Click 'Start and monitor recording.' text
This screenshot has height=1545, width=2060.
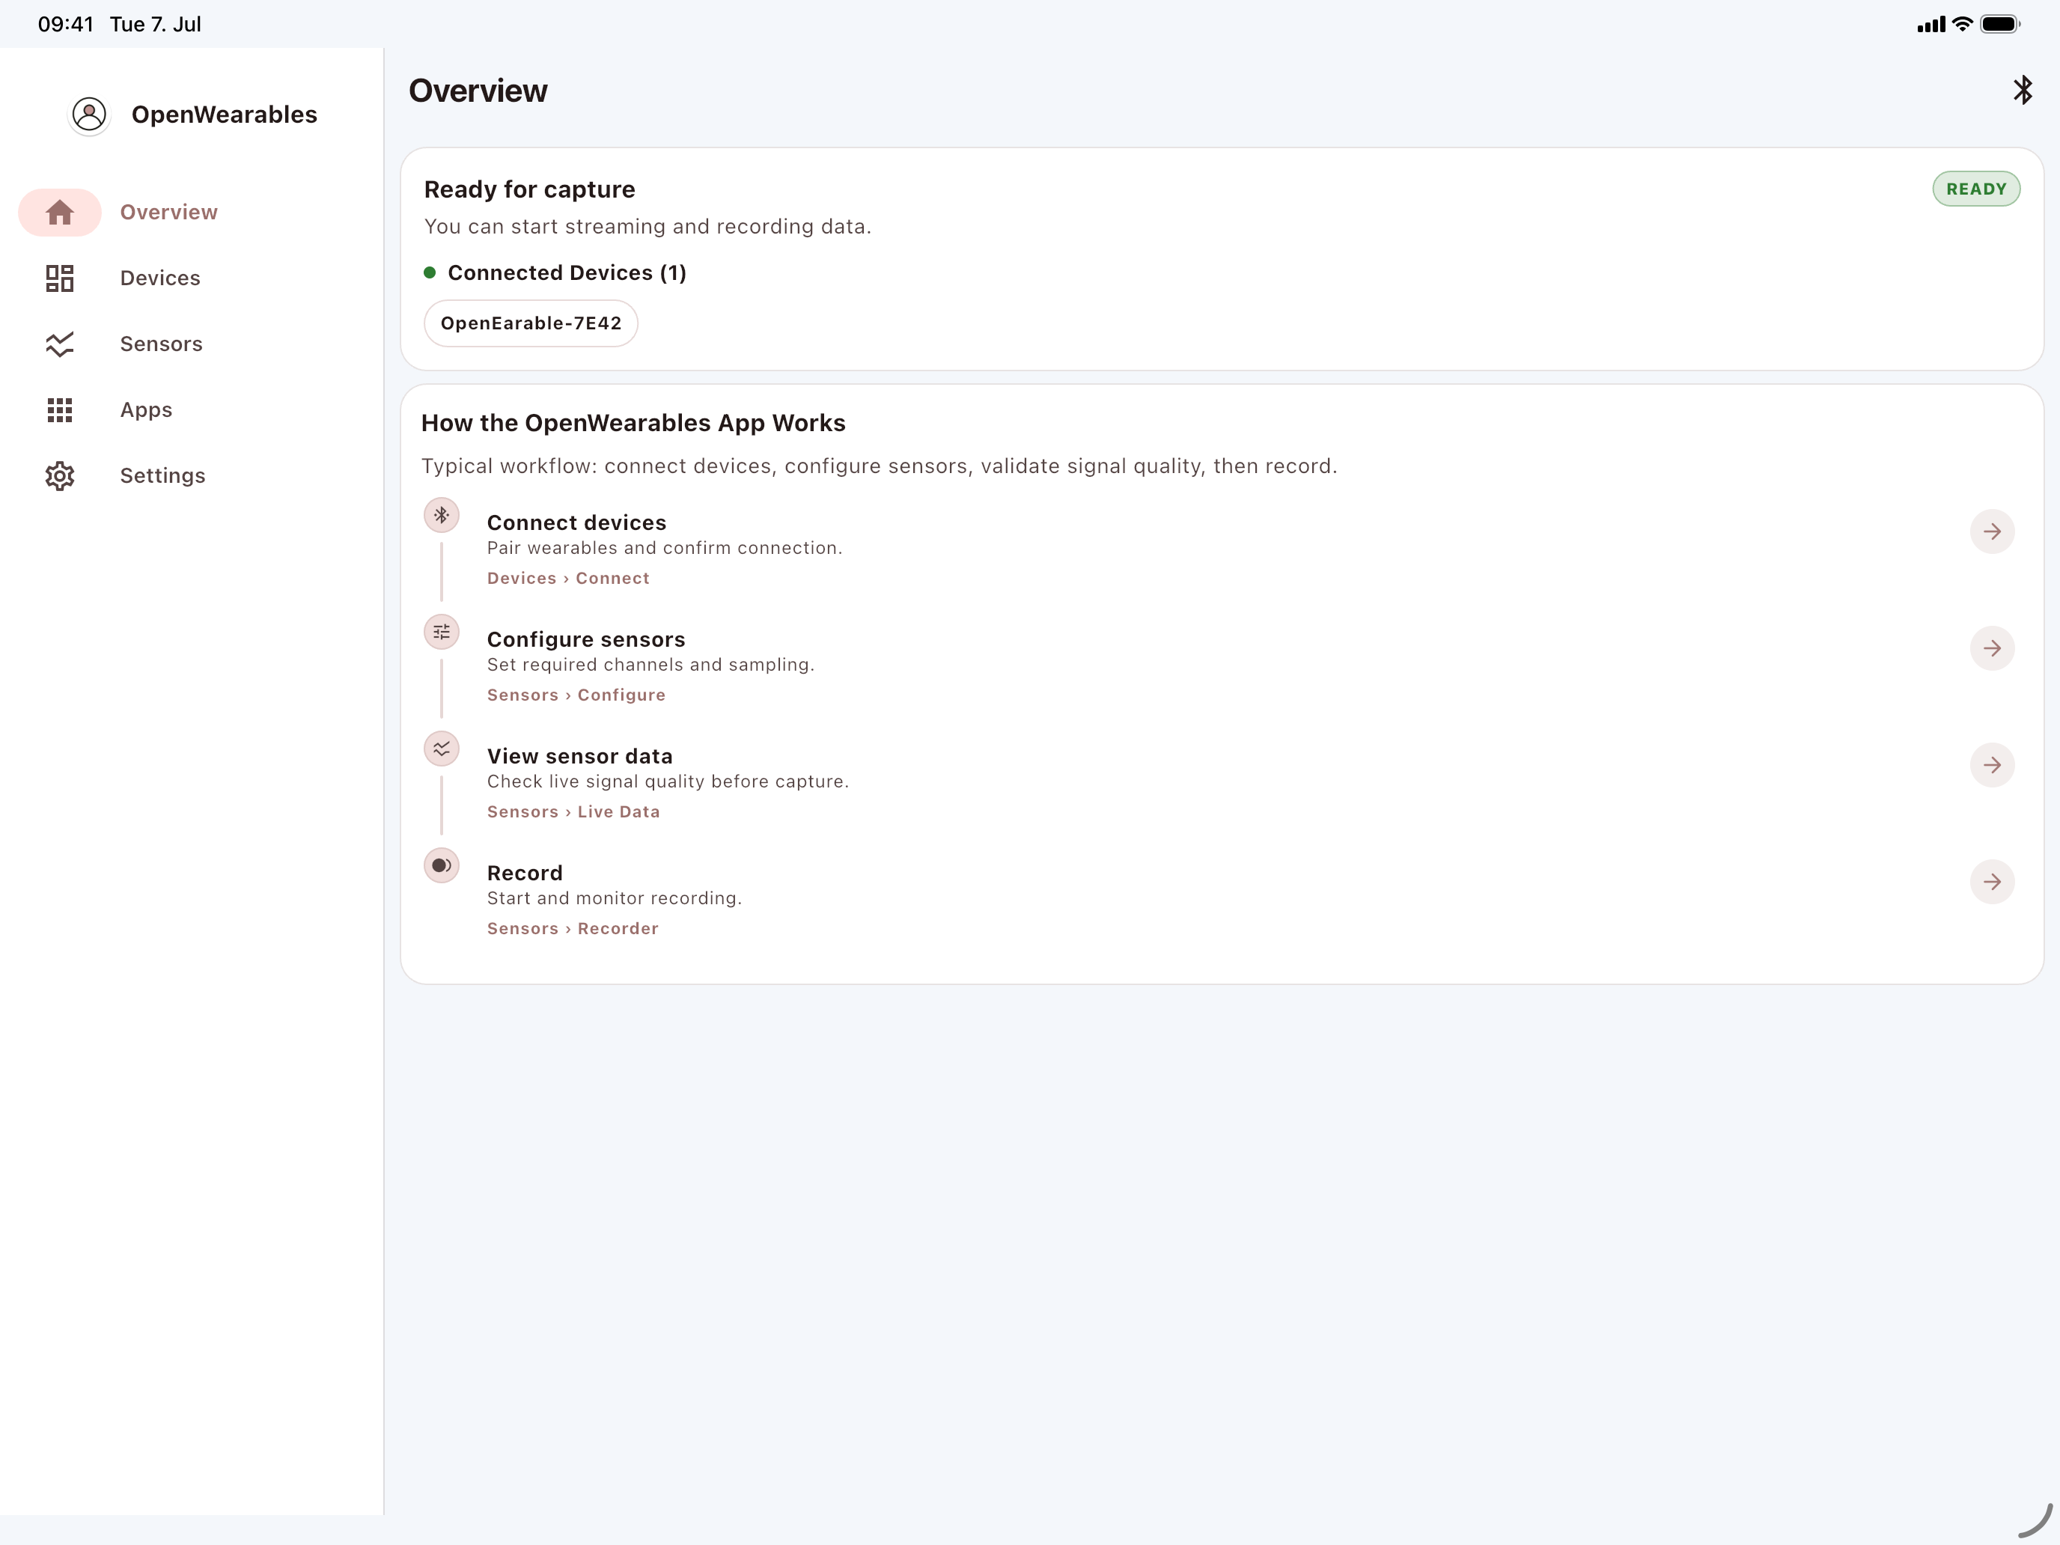(x=615, y=899)
